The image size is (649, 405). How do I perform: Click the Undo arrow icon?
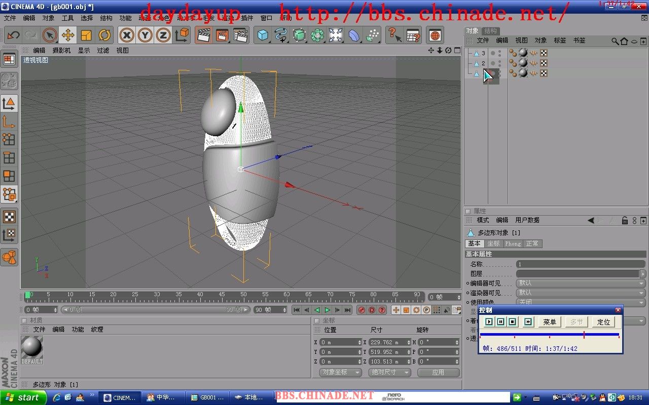(13, 35)
